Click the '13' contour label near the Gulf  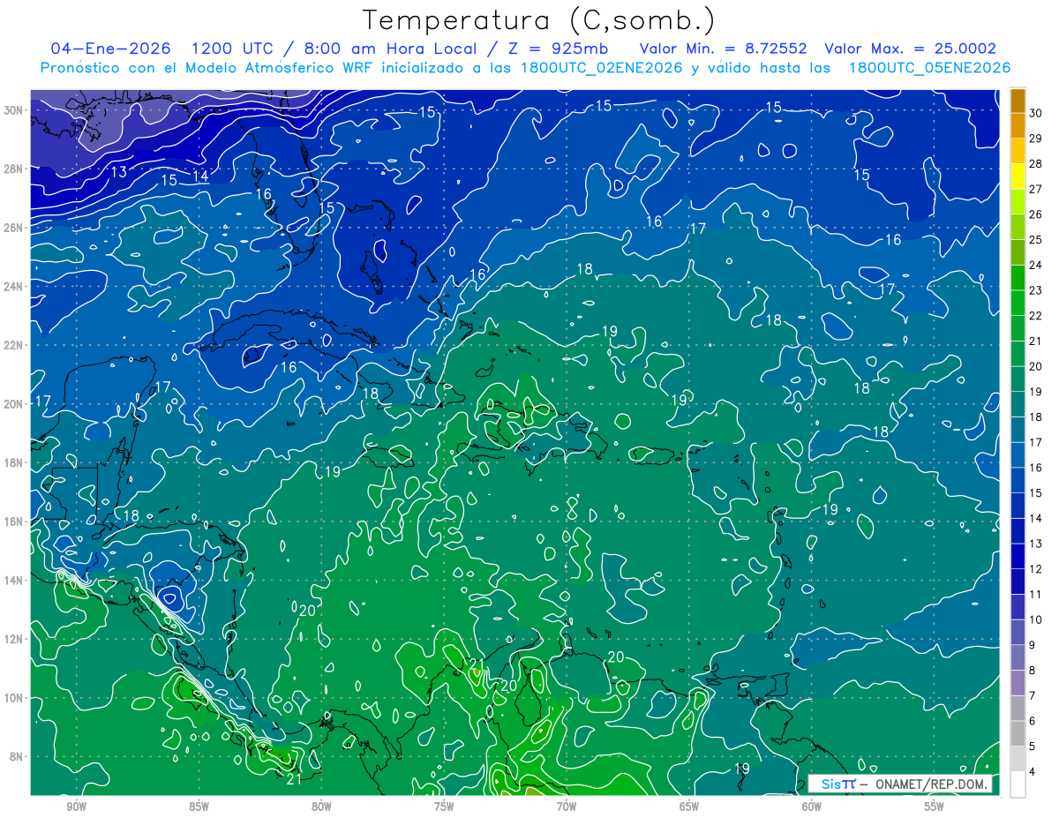coord(118,172)
